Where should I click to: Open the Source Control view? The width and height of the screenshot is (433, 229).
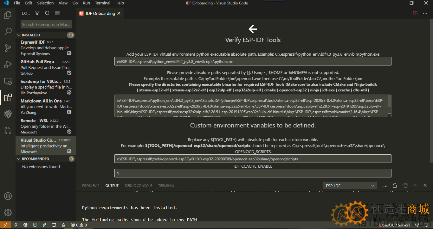pos(8,48)
